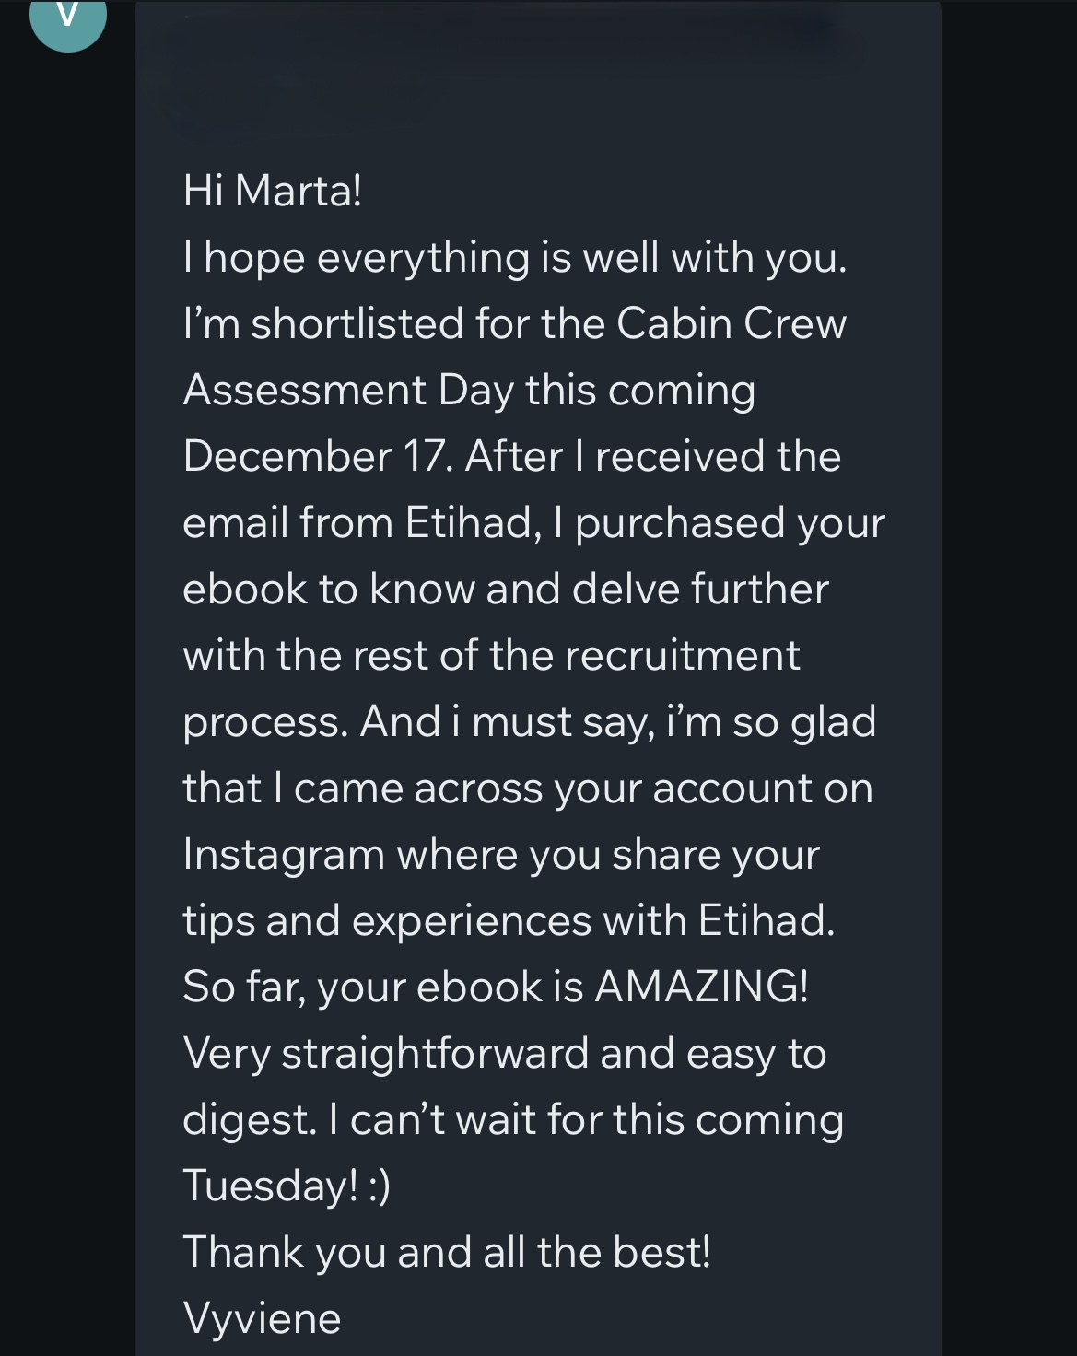Click the "process. And i must say" line
This screenshot has height=1356, width=1077.
click(529, 721)
